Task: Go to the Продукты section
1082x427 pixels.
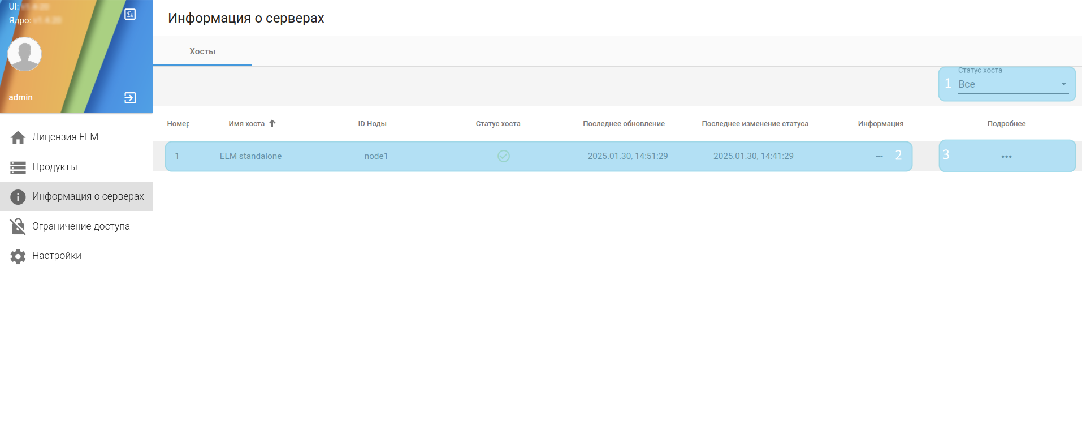Action: point(76,167)
